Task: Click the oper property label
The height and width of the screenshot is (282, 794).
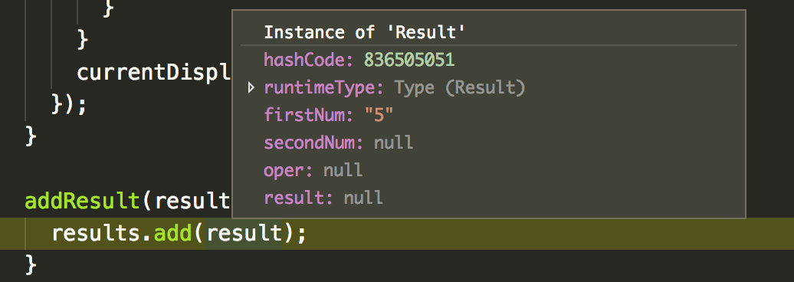Action: click(x=288, y=171)
